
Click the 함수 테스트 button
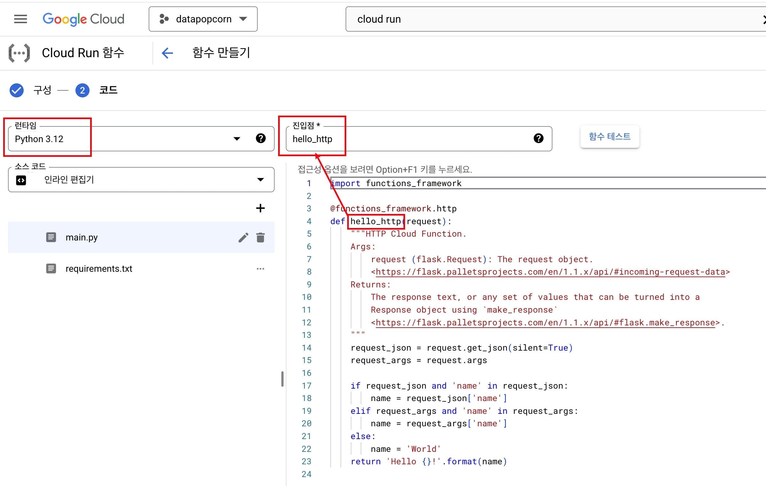(x=610, y=137)
